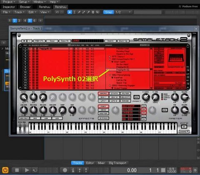Open the Setup menu
The image size is (200, 175).
pyautogui.click(x=24, y=2)
